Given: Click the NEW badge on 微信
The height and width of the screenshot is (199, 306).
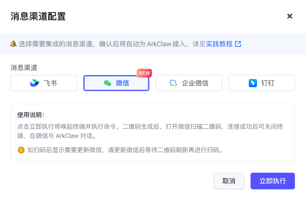Looking at the screenshot, I should 144,73.
